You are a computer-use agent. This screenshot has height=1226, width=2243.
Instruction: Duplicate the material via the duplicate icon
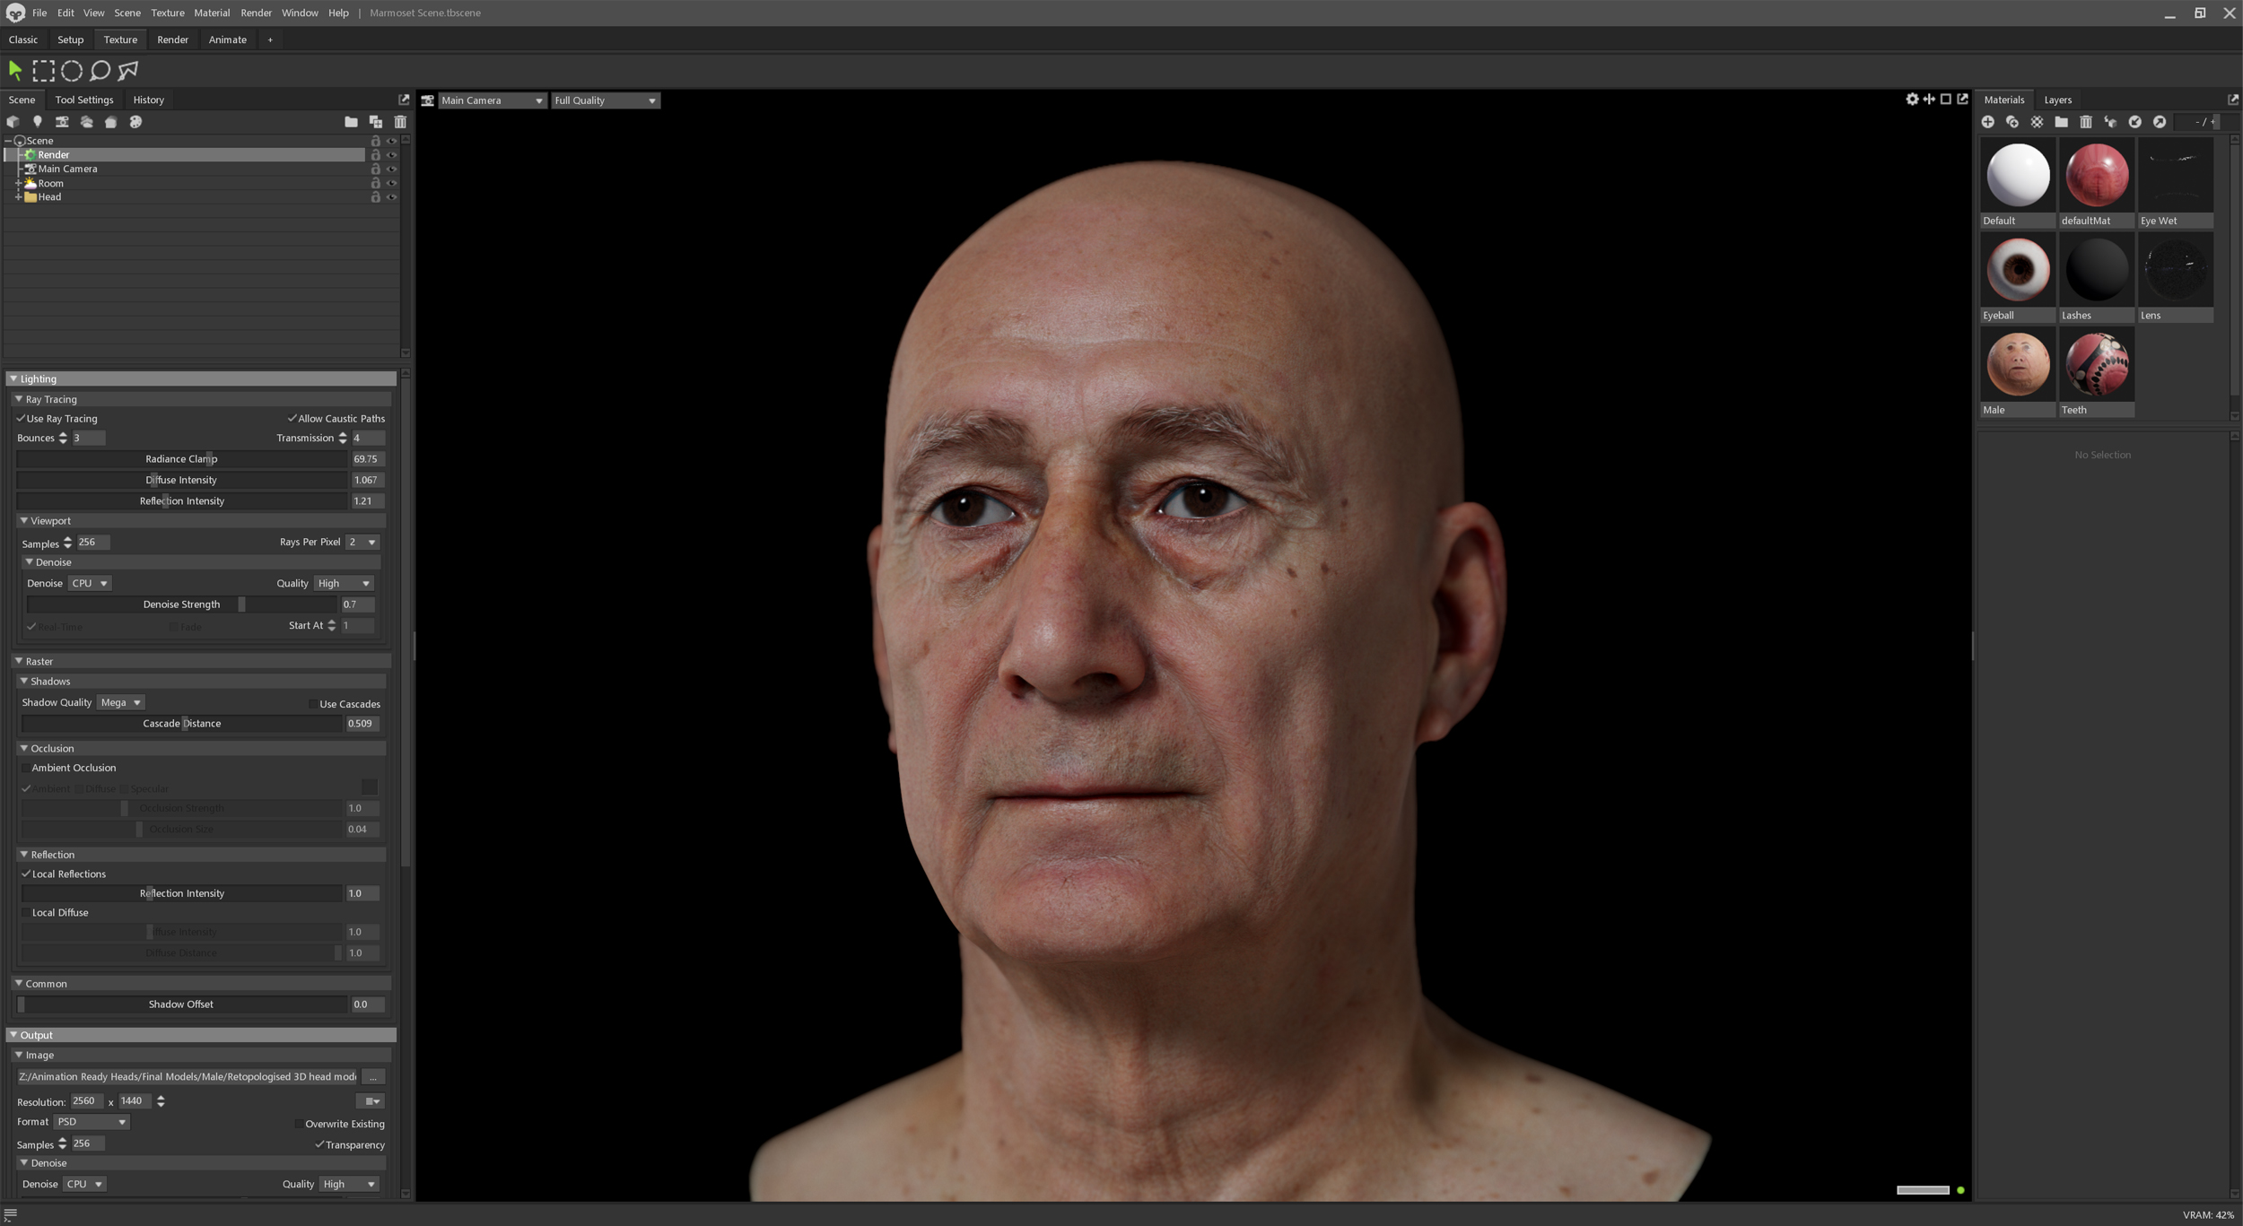[2012, 122]
